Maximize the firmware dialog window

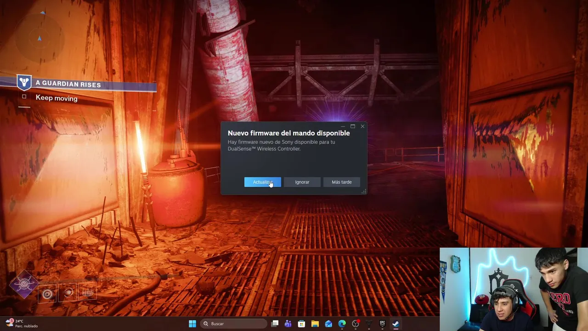click(x=353, y=126)
